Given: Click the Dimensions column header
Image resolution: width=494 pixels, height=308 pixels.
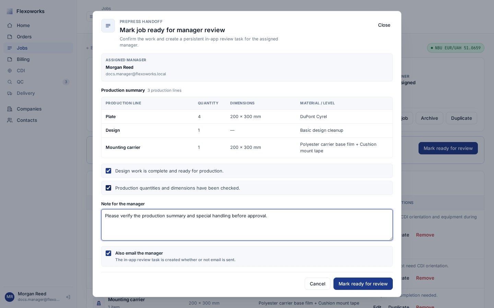Looking at the screenshot, I should (242, 103).
